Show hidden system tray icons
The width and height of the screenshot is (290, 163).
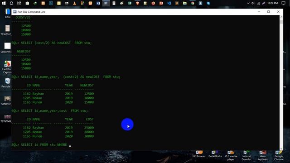pyautogui.click(x=248, y=3)
